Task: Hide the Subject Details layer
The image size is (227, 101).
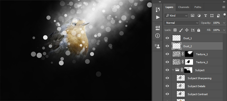Action: [x=167, y=86]
